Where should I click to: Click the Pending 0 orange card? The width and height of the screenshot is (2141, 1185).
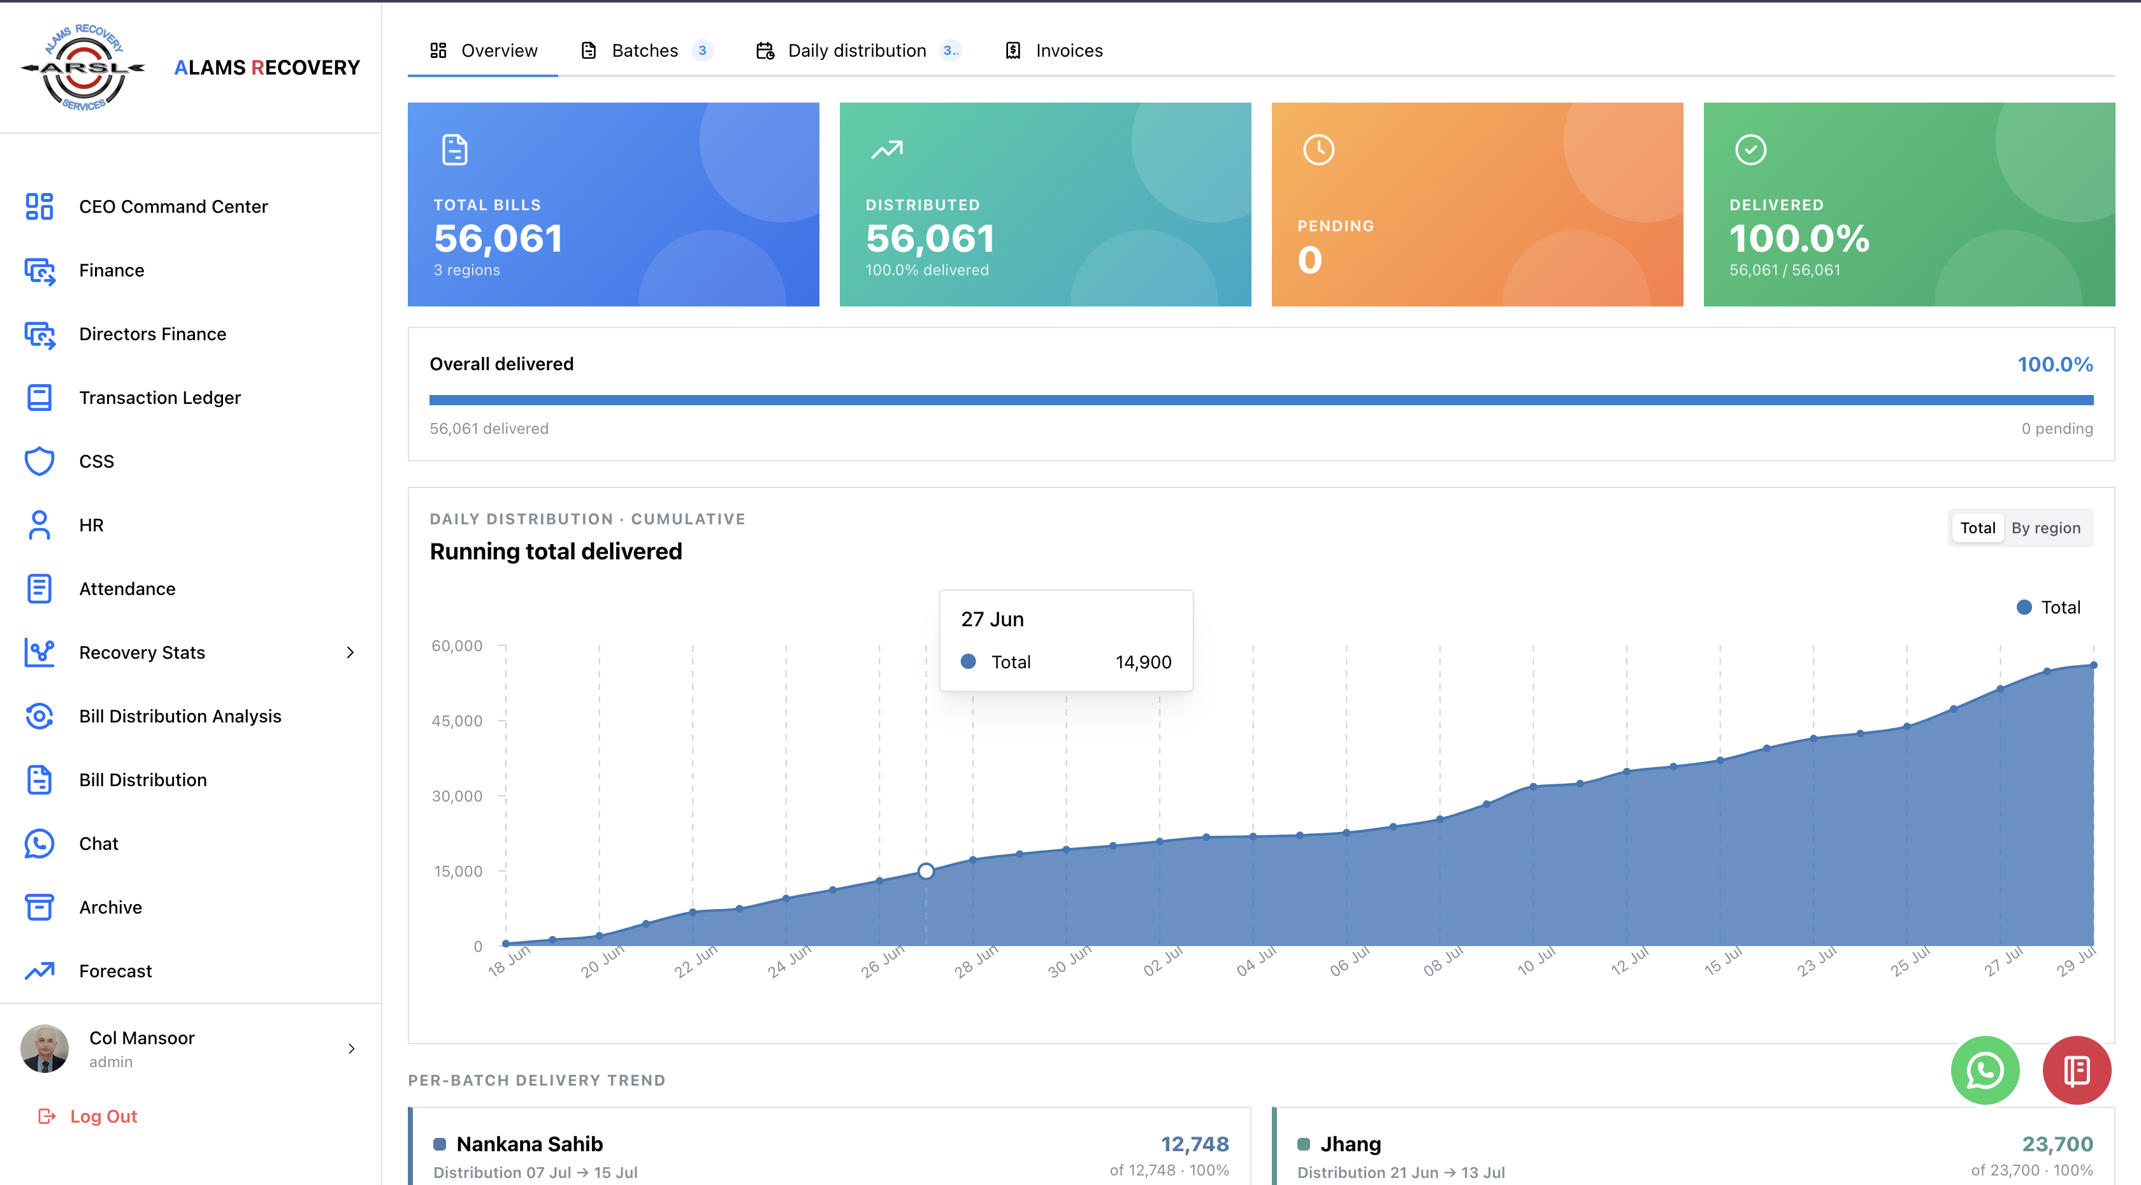pyautogui.click(x=1477, y=205)
